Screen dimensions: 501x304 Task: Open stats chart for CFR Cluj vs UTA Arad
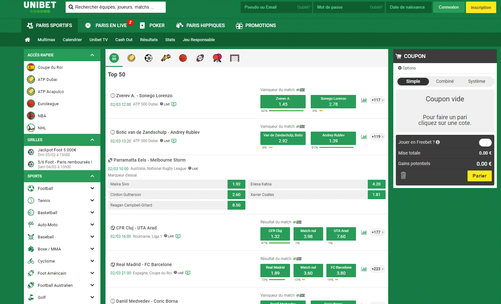pyautogui.click(x=364, y=232)
